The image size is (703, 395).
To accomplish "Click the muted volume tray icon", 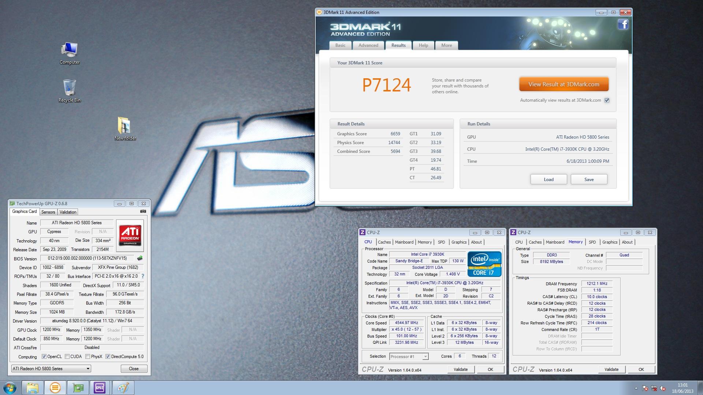I will (x=663, y=388).
